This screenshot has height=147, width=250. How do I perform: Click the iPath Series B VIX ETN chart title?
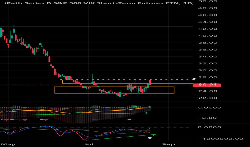[99, 3]
